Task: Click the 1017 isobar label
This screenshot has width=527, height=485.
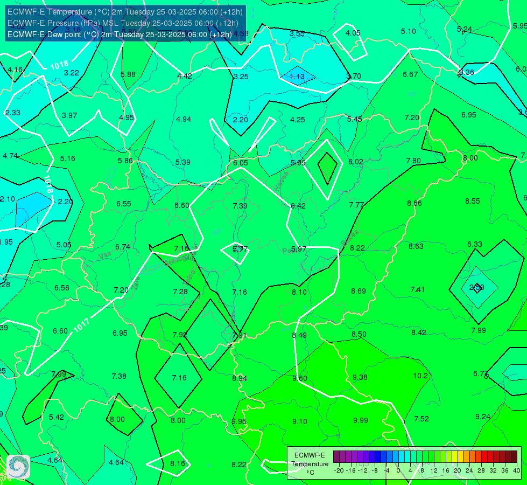Action: [x=81, y=325]
